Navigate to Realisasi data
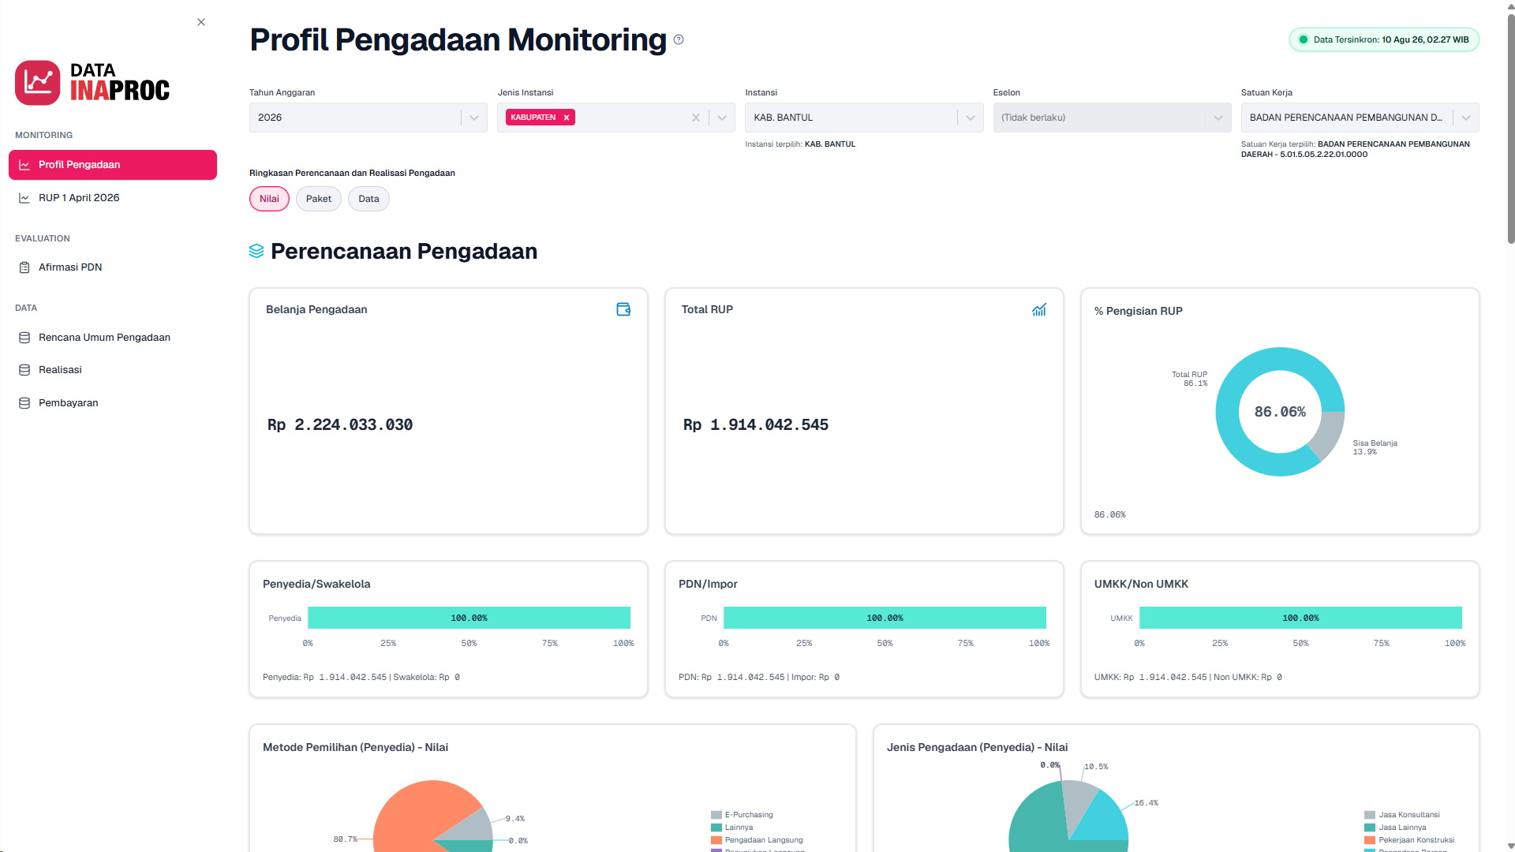1515x852 pixels. point(113,370)
